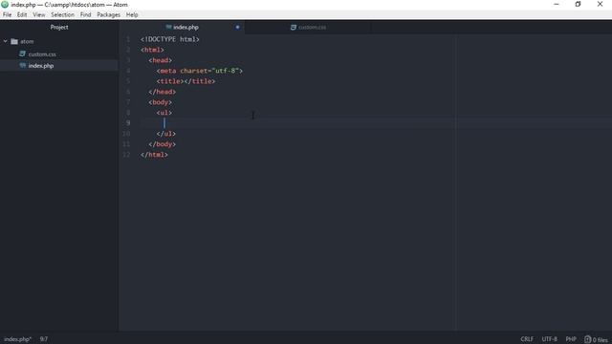Click the git files icon in status bar

pyautogui.click(x=587, y=339)
